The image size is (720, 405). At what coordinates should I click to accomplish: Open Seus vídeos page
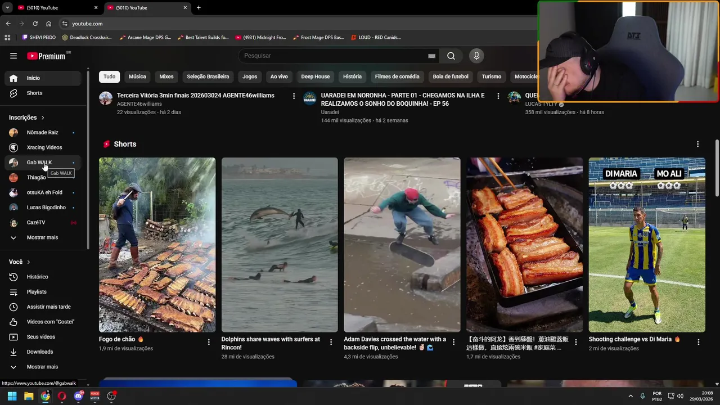click(x=43, y=337)
